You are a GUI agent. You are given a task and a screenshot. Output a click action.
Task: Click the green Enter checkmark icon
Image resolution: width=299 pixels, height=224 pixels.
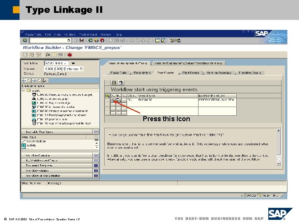(x=25, y=40)
